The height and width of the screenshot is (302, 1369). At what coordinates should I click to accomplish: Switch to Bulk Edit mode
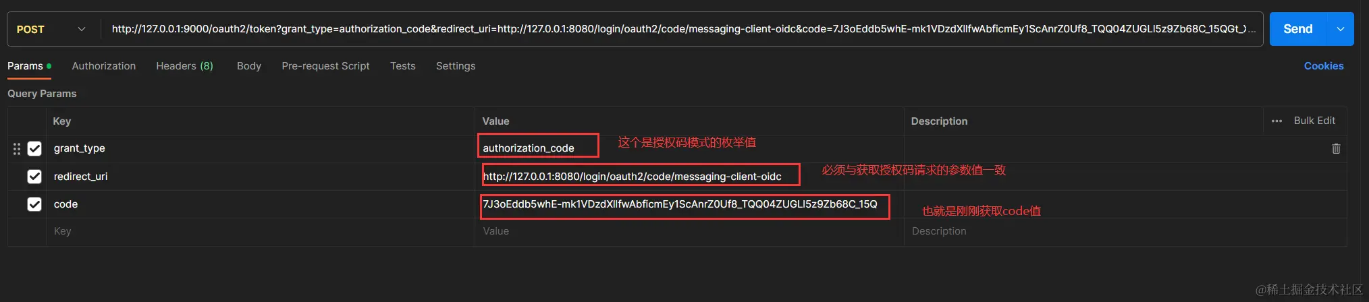(x=1314, y=121)
